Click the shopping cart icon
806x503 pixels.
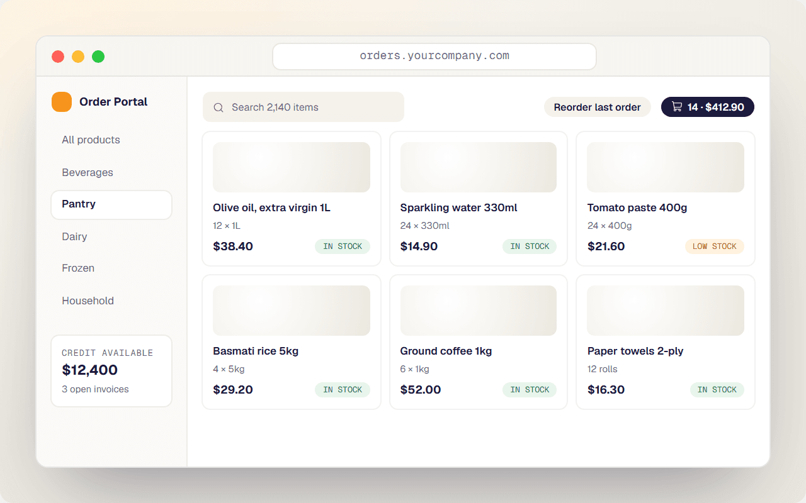coord(677,107)
